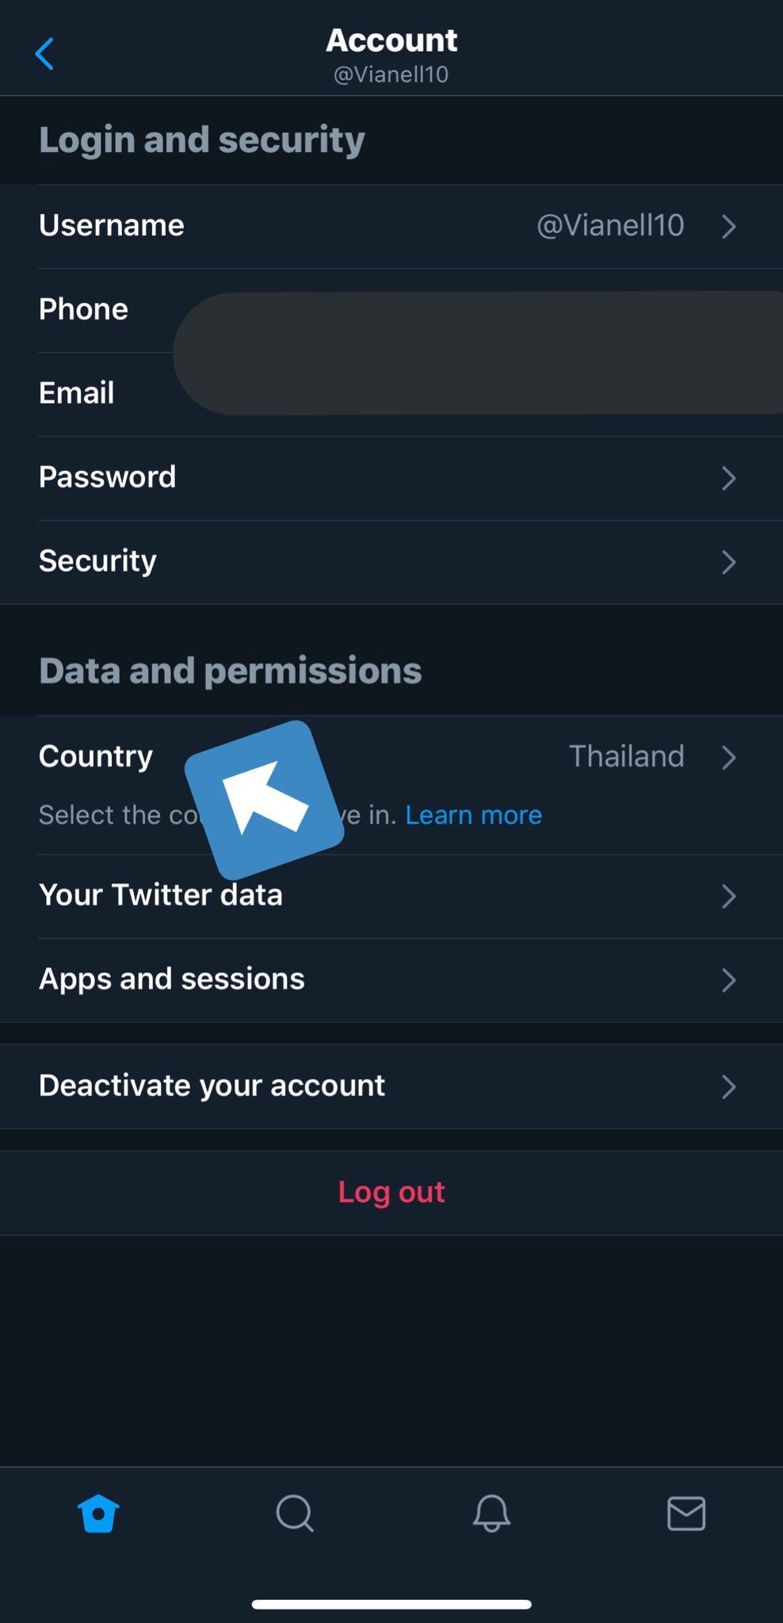Tap the @Vianell10 username value

click(x=610, y=226)
